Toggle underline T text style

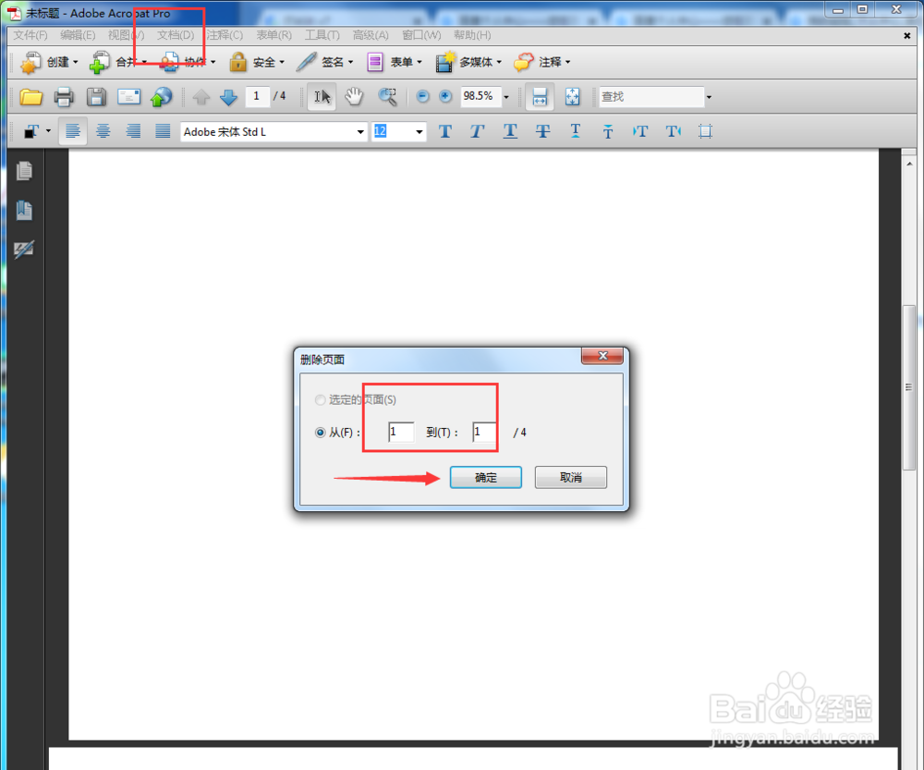(x=510, y=131)
